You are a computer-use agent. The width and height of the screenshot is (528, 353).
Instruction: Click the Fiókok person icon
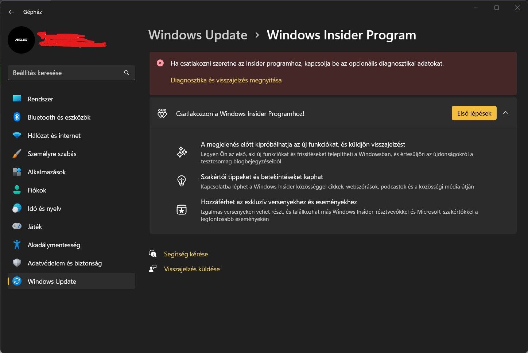pos(17,190)
